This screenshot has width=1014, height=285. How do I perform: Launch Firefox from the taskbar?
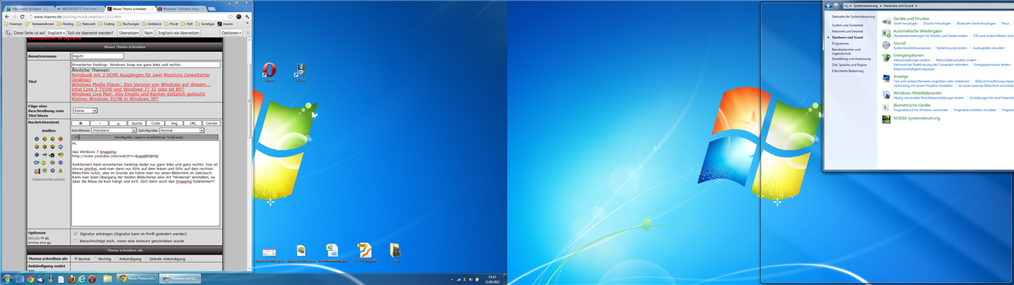(71, 279)
